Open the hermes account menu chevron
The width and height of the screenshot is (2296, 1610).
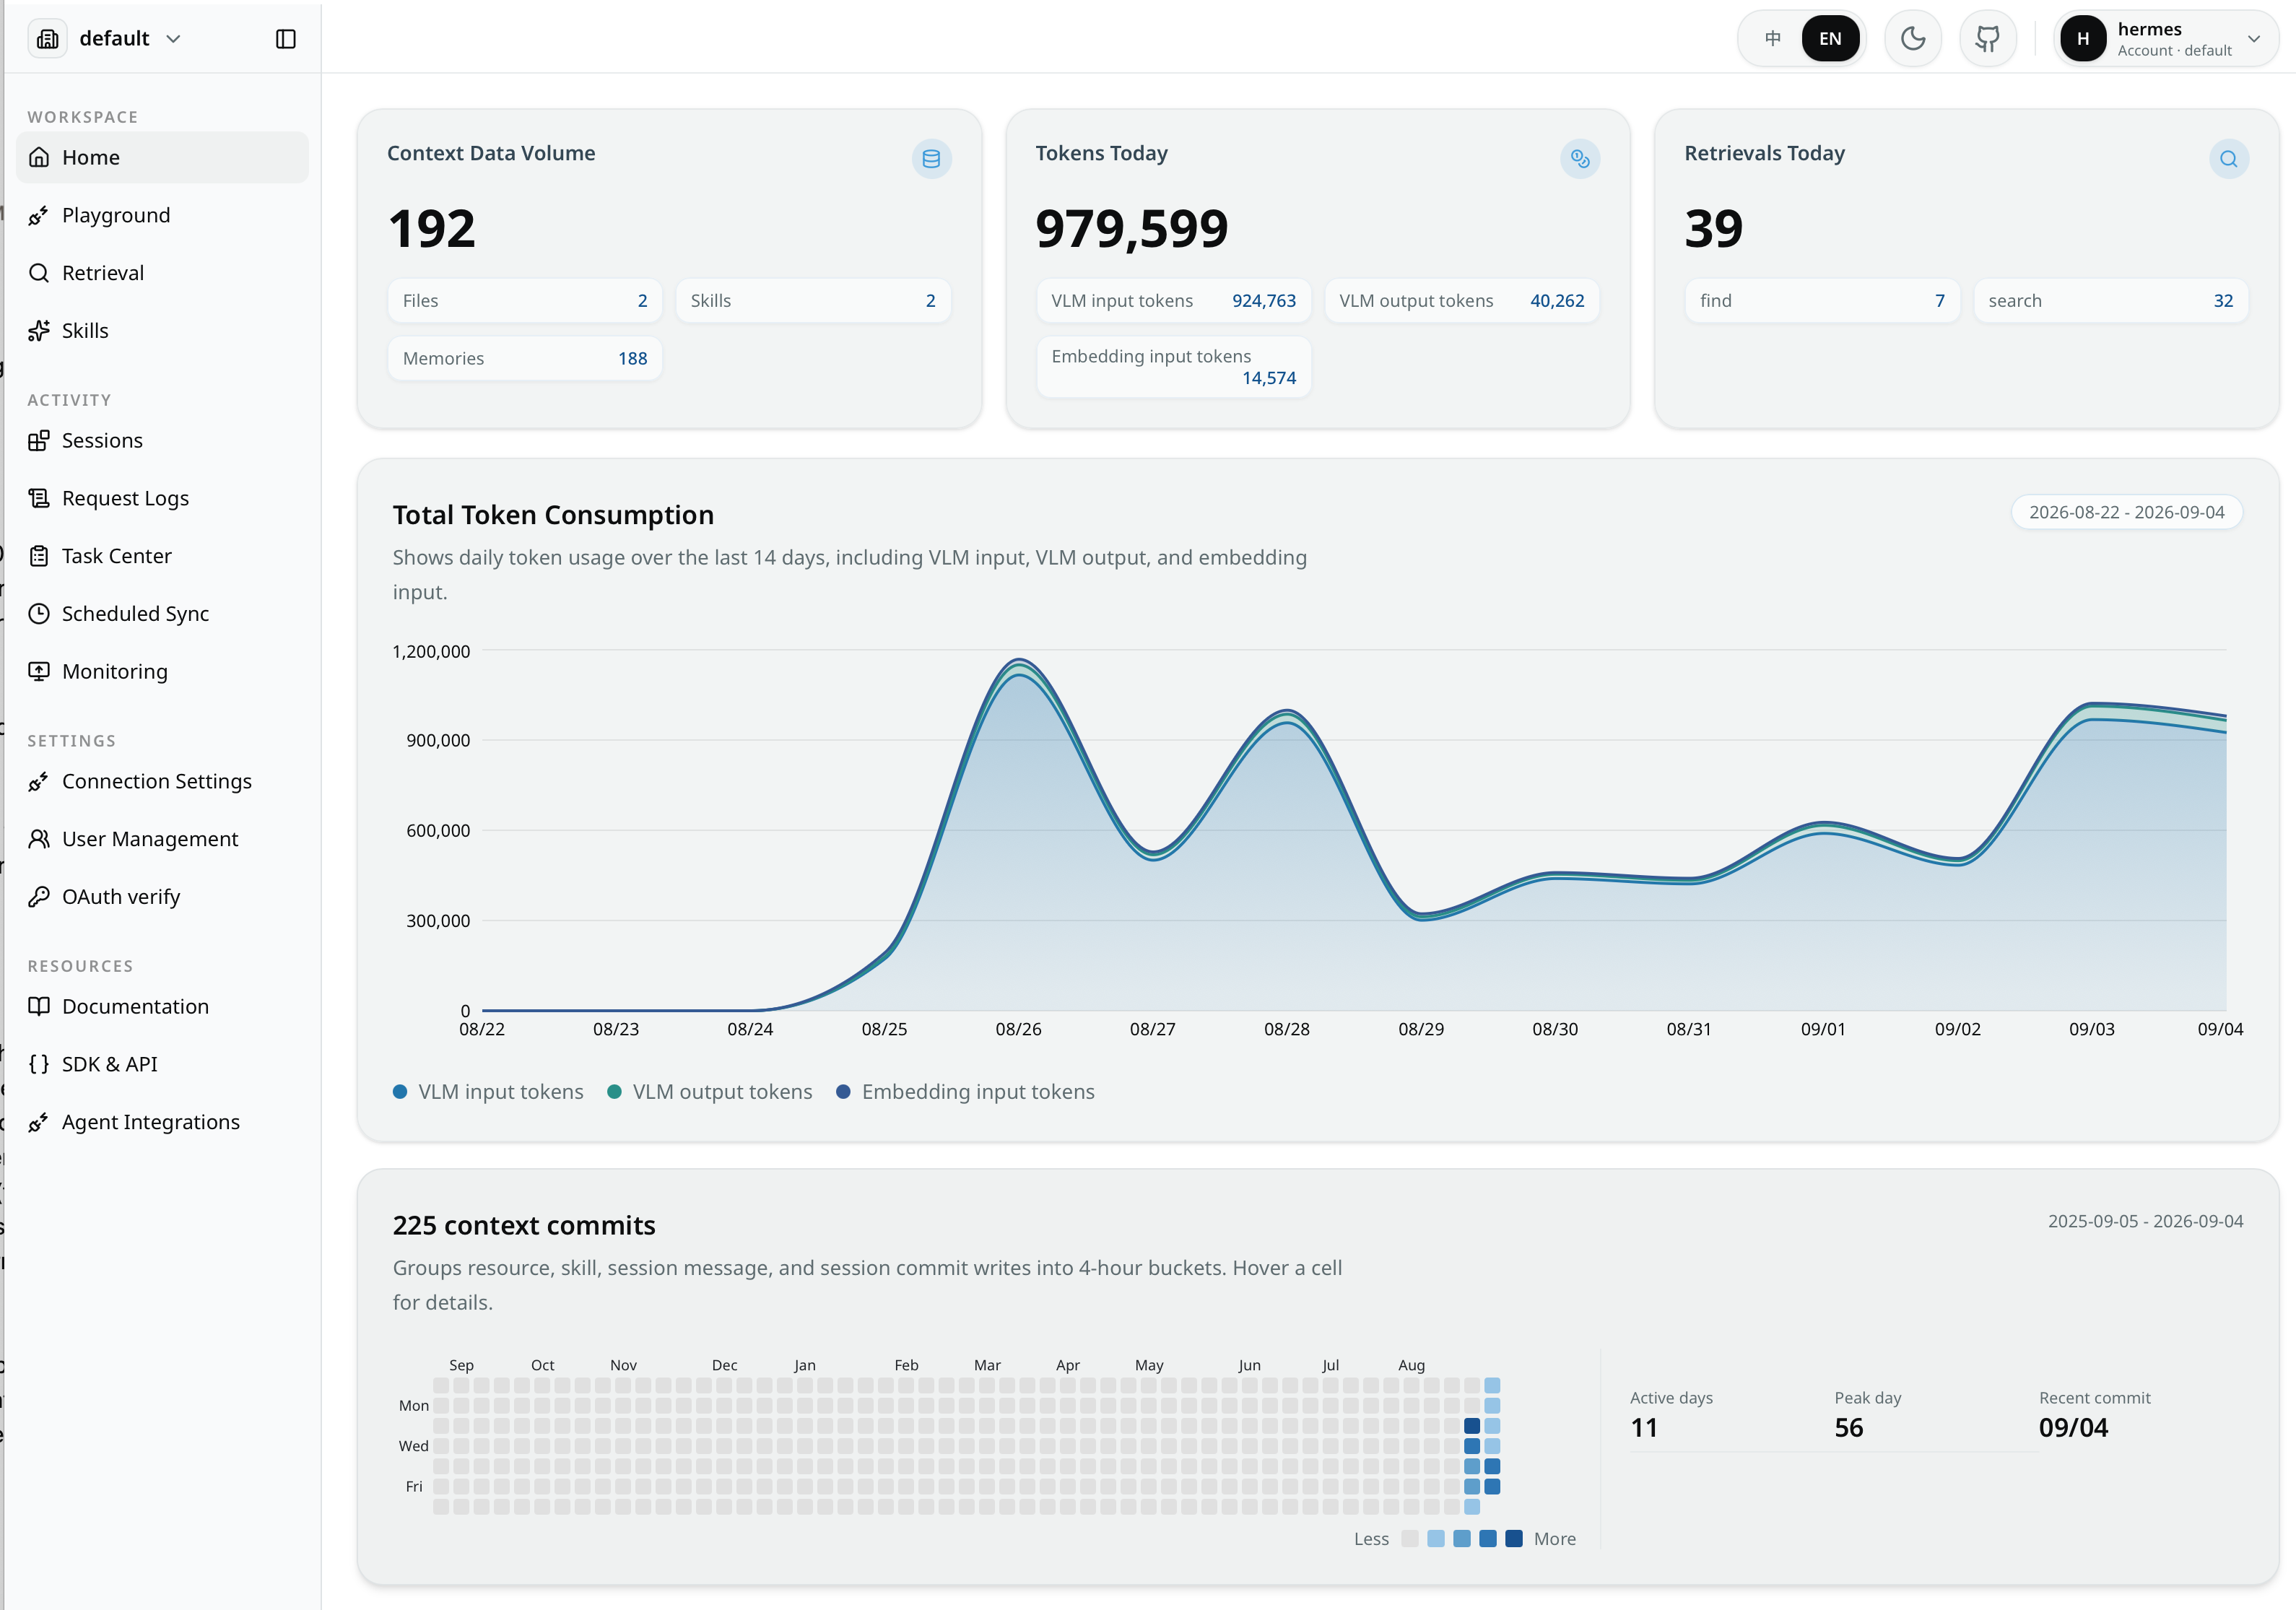click(2253, 39)
